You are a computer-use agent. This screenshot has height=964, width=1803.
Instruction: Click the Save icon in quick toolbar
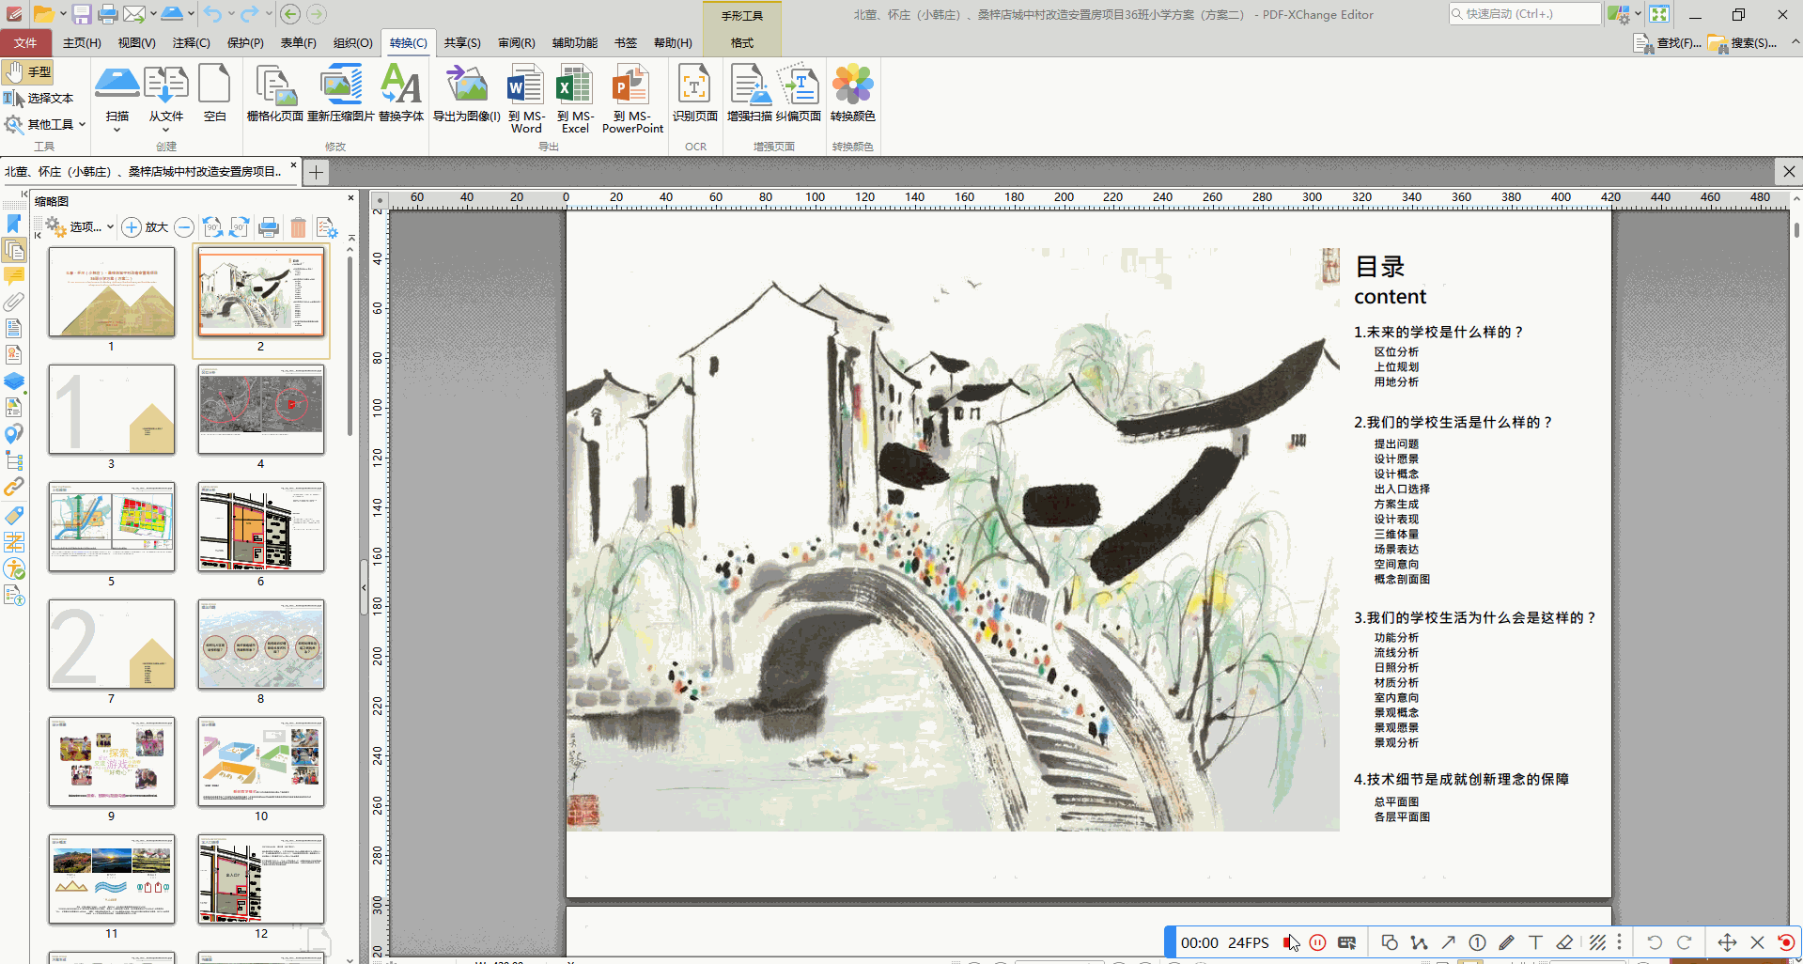[82, 14]
